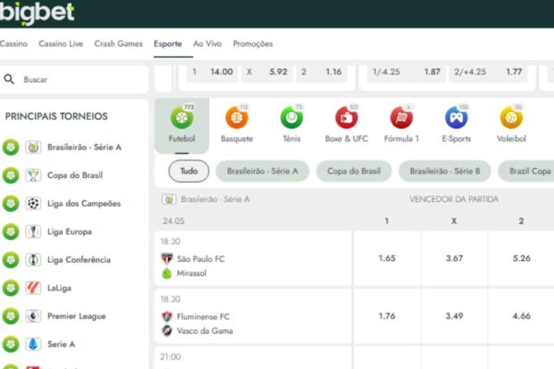
Task: Click São Paulo FC crest icon
Action: 167,258
